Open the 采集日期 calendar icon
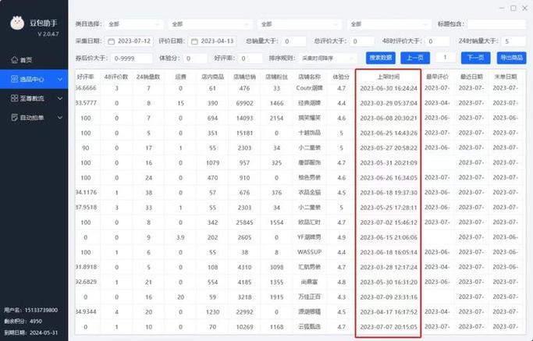This screenshot has height=341, width=533. 111,41
